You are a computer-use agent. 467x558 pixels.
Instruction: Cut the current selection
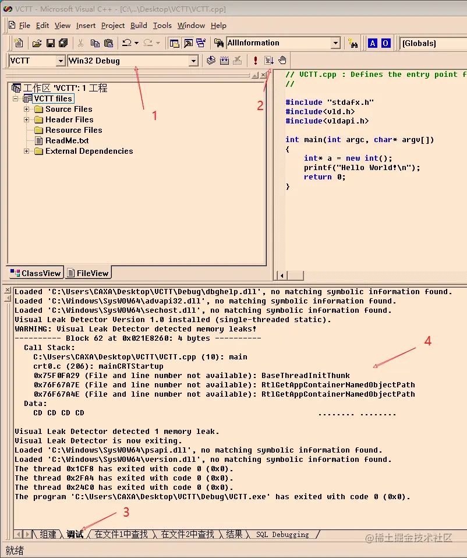click(x=80, y=43)
